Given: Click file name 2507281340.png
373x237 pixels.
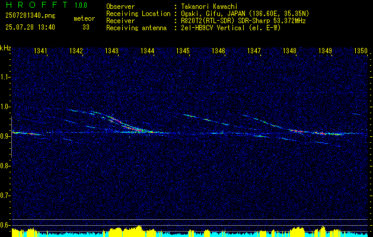Looking at the screenshot, I should tap(30, 16).
